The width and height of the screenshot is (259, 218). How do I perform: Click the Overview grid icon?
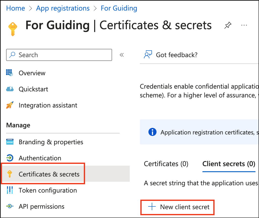(10, 73)
